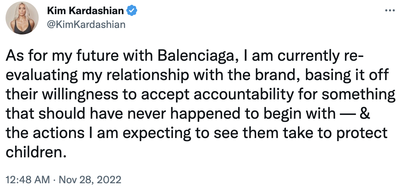Click the word "protect" in the tweet
Viewport: 404px width, 196px height.
tap(362, 133)
